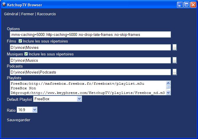The height and width of the screenshot is (139, 198).
Task: Toggle Films Inclure les sous répertoires checkbox
Action: [20, 41]
